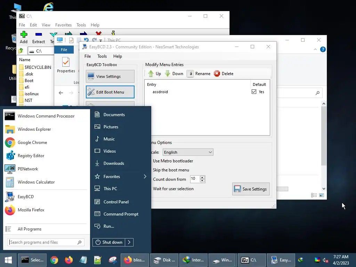Image resolution: width=356 pixels, height=267 pixels.
Task: Open 7-Zip Tools menu
Action: pyautogui.click(x=81, y=25)
